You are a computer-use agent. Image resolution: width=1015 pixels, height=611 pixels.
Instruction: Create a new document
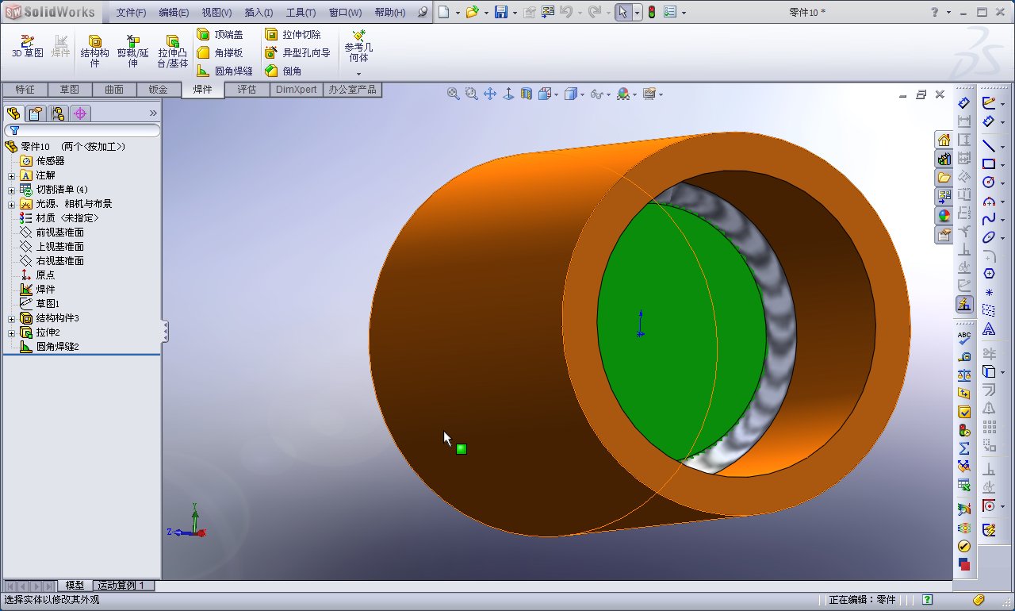click(x=444, y=12)
